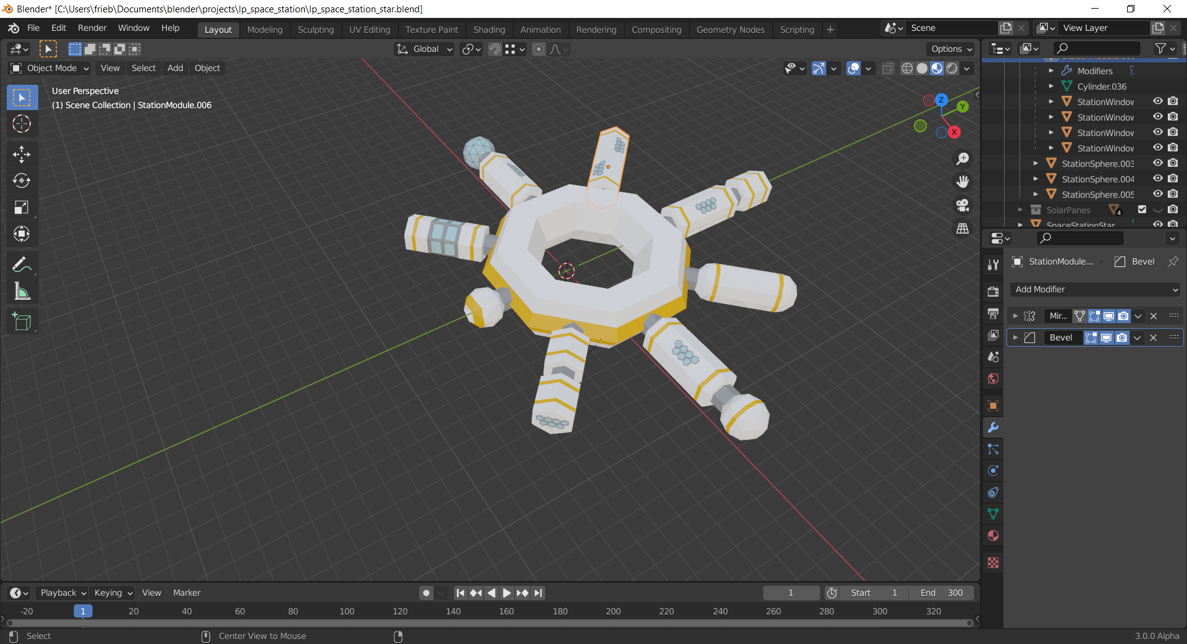Activate the Rotate tool

[22, 180]
